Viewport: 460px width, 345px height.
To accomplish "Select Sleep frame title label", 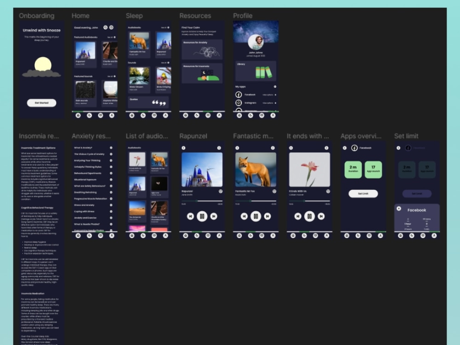I will point(134,16).
